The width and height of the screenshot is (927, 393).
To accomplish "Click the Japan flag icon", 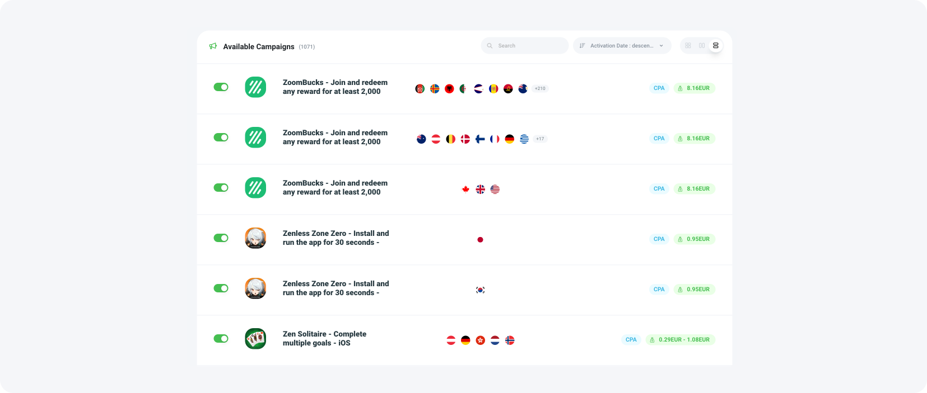I will [x=480, y=240].
